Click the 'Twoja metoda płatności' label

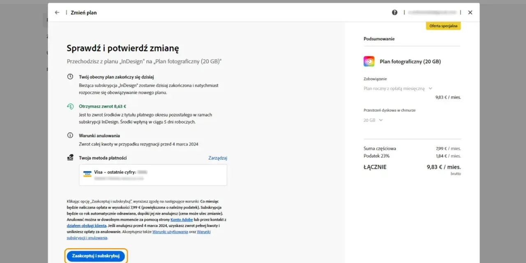tap(103, 158)
